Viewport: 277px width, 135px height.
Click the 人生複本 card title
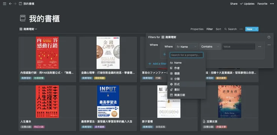coord(26,122)
